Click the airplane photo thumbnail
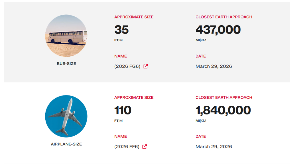 (66, 116)
